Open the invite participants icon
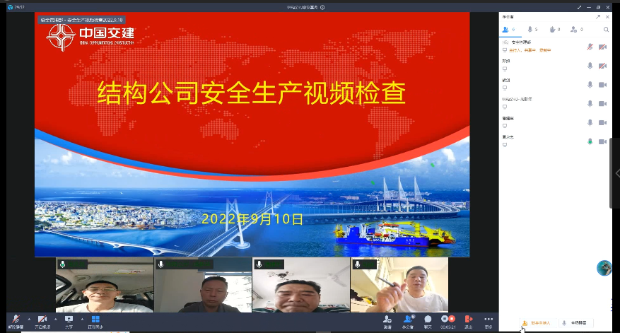Screen dimensions: 620x333 [x=387, y=320]
